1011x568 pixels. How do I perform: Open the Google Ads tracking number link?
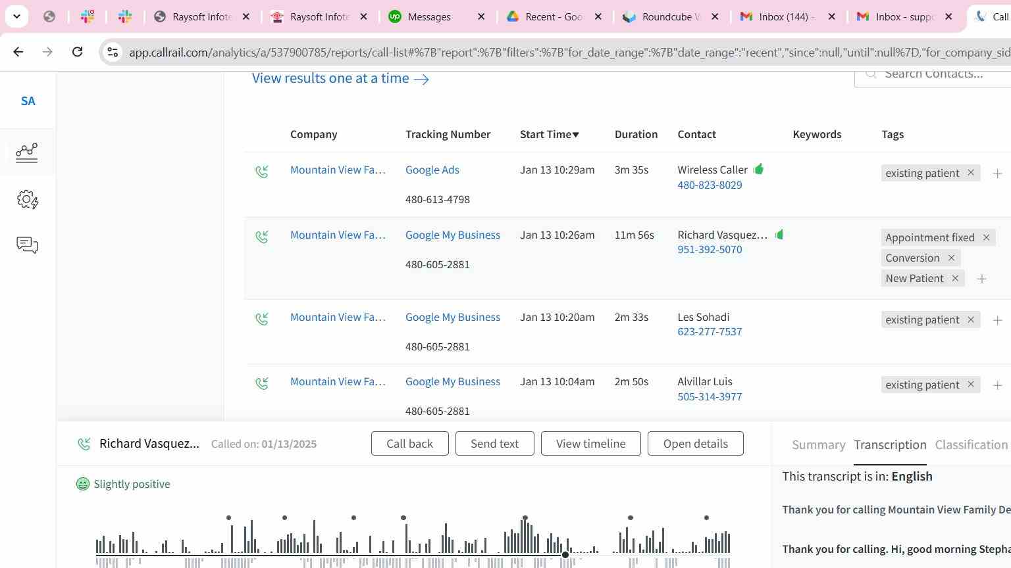(x=432, y=170)
